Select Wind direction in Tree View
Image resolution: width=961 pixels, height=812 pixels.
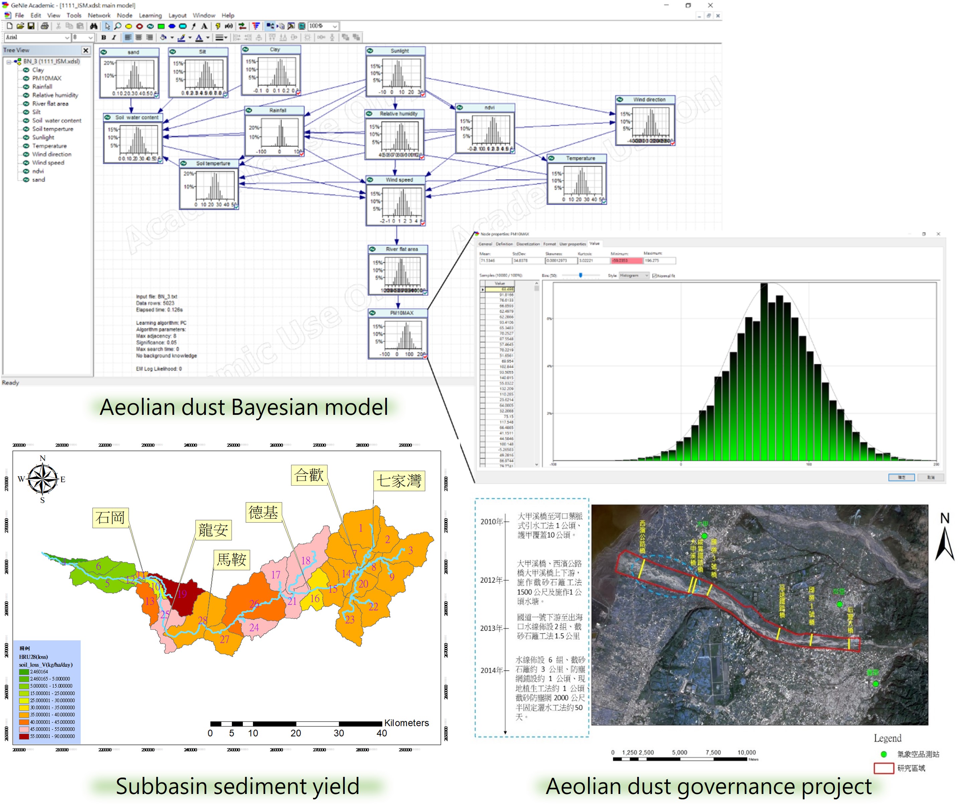pos(51,154)
